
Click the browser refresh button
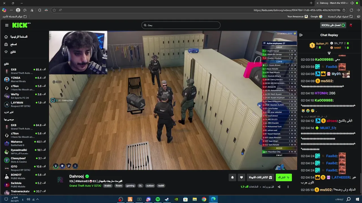[x=351, y=10]
